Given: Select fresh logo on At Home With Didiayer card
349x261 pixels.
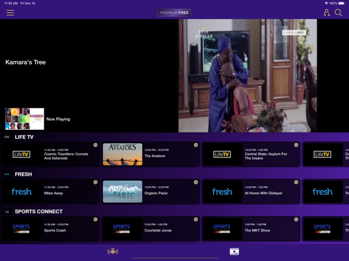Looking at the screenshot, I should tap(222, 192).
